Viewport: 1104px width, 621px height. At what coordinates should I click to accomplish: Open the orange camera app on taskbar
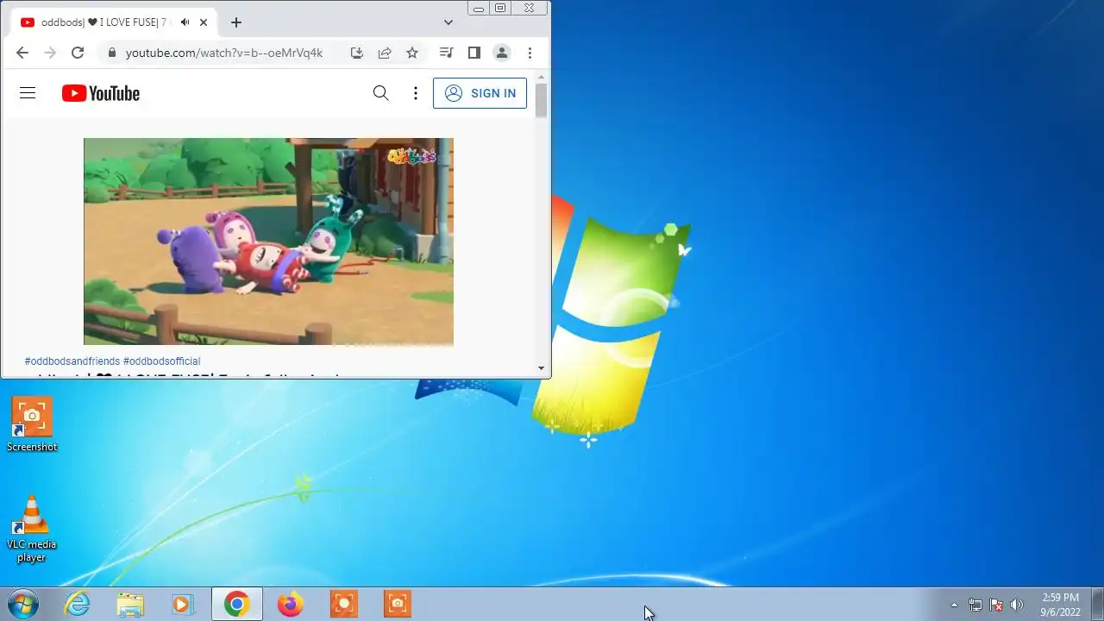pyautogui.click(x=398, y=604)
